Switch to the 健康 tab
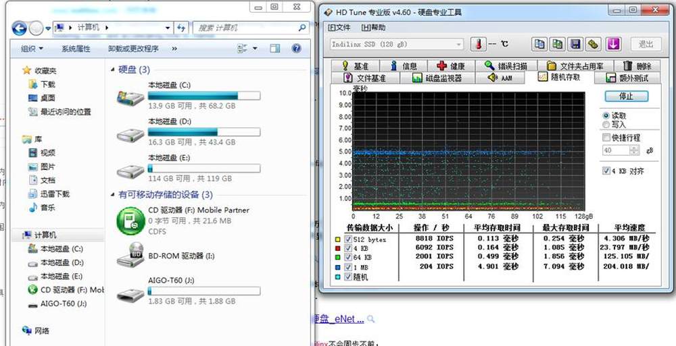 click(451, 65)
